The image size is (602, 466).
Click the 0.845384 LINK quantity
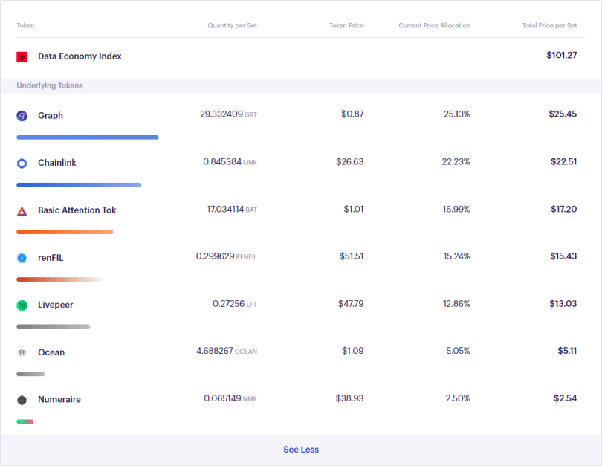[x=230, y=161]
